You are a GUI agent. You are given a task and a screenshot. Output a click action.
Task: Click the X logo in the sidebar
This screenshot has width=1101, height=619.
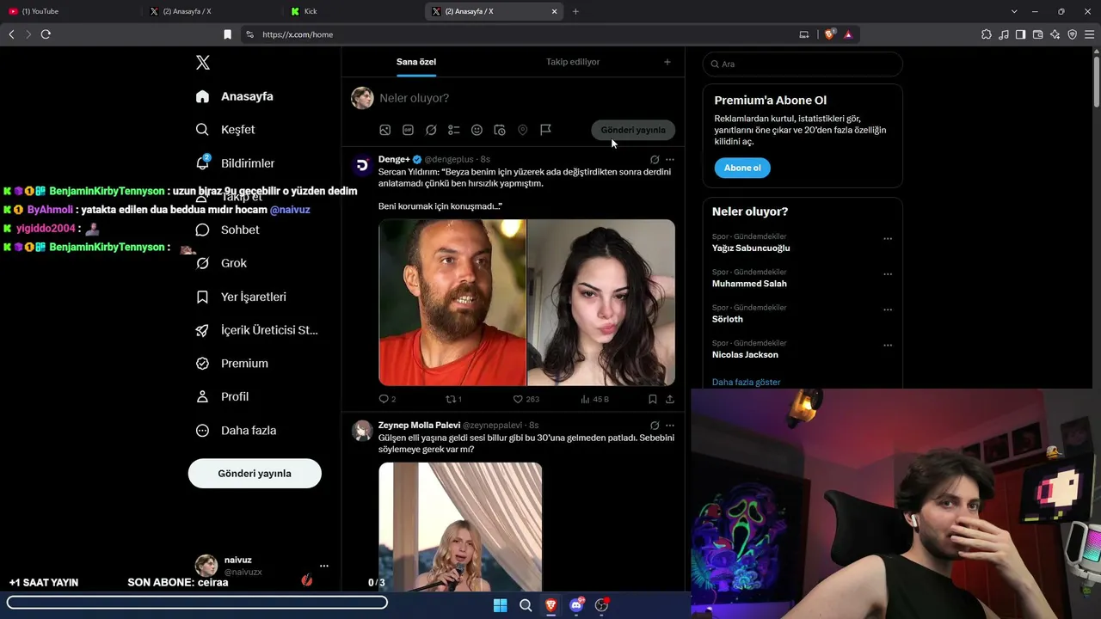point(203,63)
